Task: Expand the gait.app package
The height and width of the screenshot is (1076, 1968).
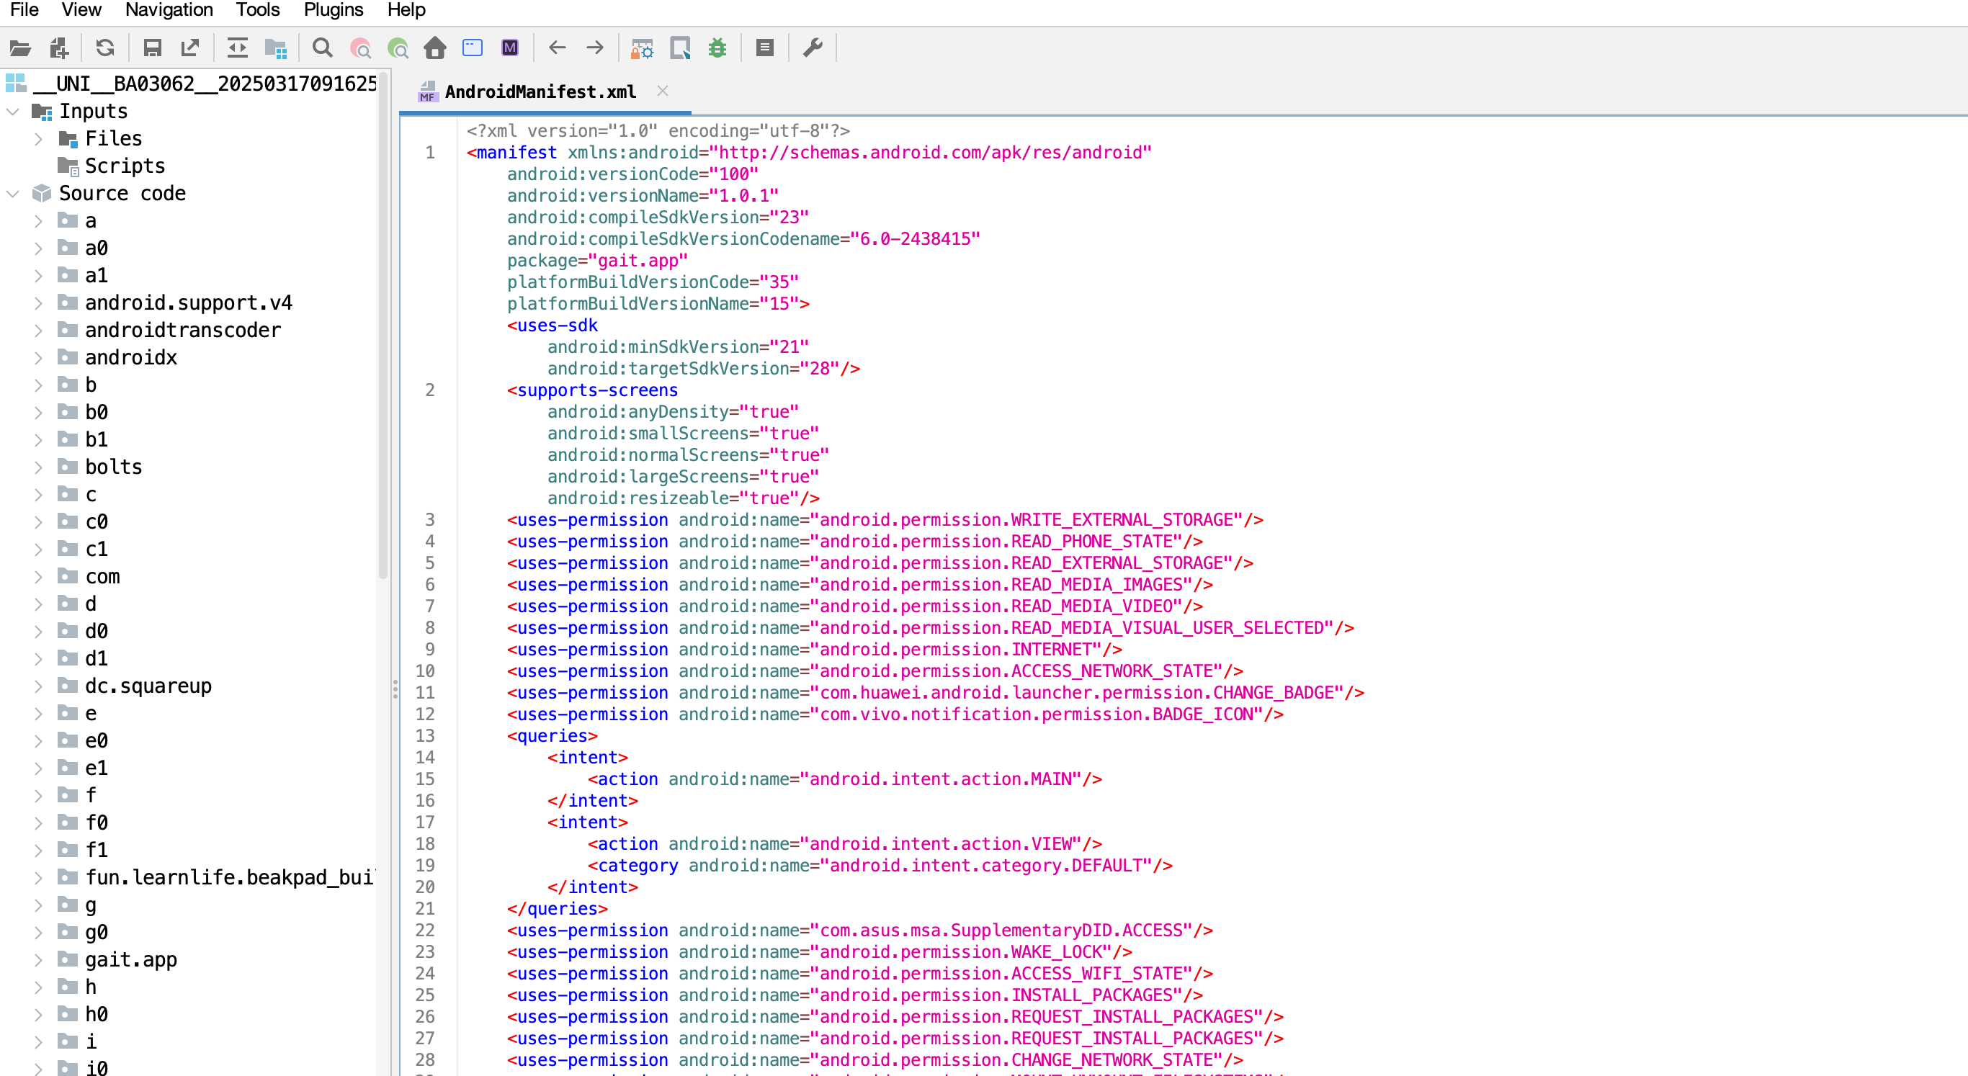Action: 38,960
